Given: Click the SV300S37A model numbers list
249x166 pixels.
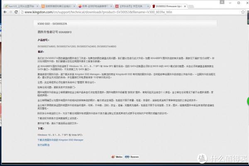Looking at the screenshot, I should tap(77, 47).
